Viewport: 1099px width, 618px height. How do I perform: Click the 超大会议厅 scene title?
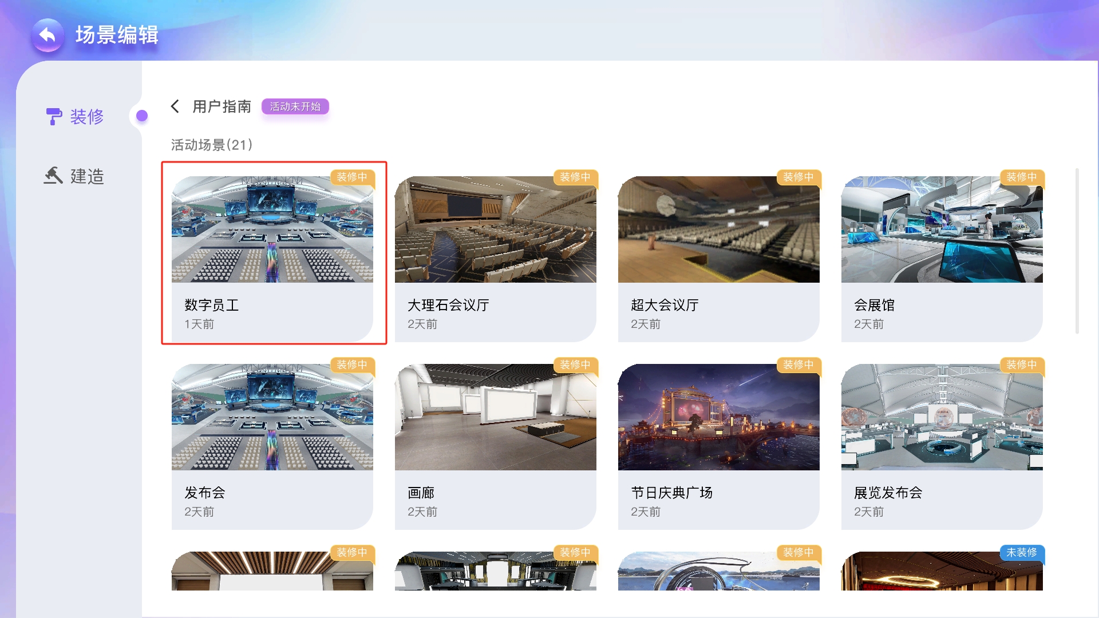[665, 305]
